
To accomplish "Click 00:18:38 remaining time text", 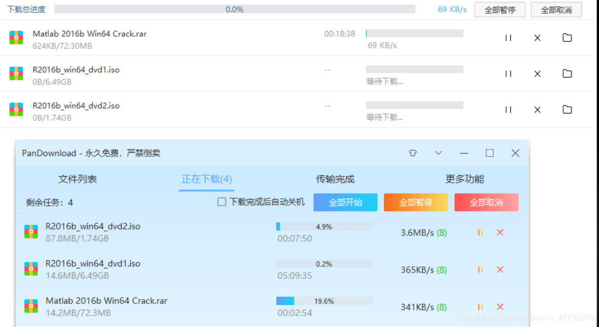I will (340, 34).
